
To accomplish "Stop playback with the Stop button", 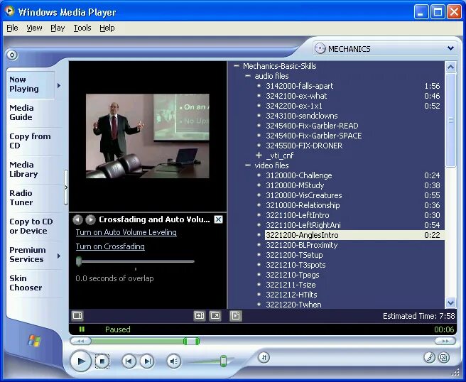I will pos(102,361).
